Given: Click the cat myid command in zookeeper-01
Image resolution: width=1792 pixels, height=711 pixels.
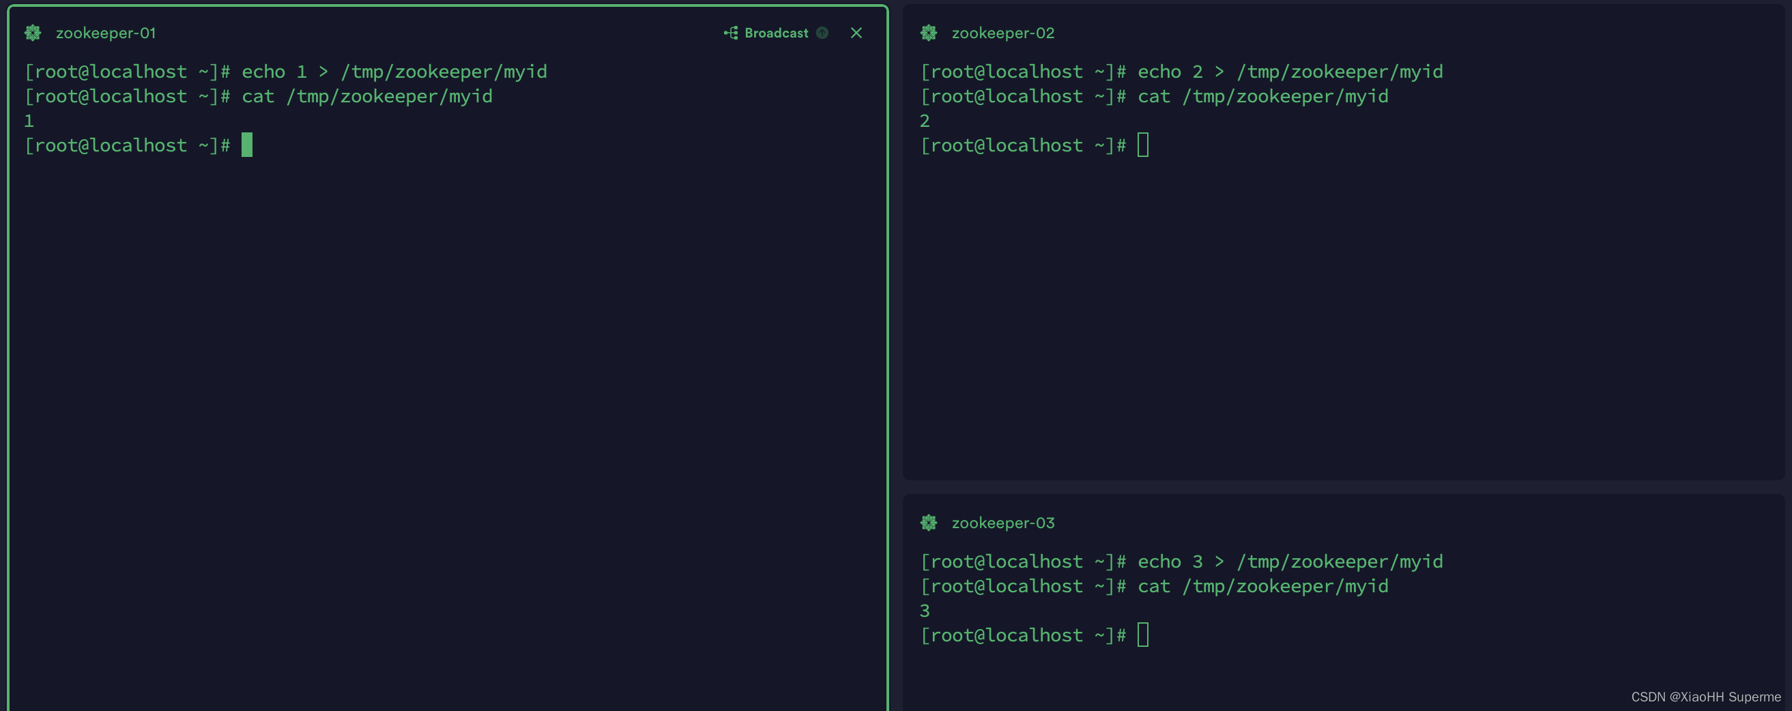Looking at the screenshot, I should (367, 96).
